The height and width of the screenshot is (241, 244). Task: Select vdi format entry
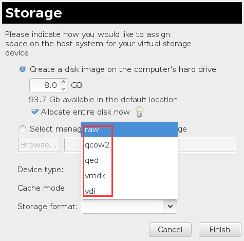(x=129, y=191)
